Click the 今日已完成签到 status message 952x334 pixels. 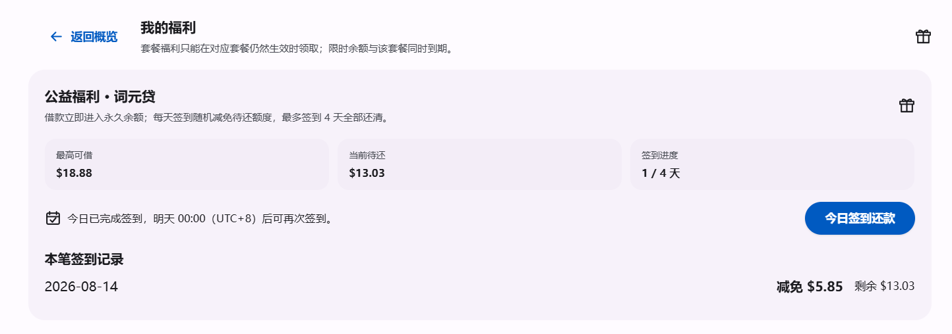(200, 218)
